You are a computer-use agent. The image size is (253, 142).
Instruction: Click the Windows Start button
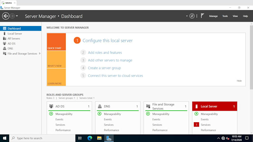coord(4,138)
